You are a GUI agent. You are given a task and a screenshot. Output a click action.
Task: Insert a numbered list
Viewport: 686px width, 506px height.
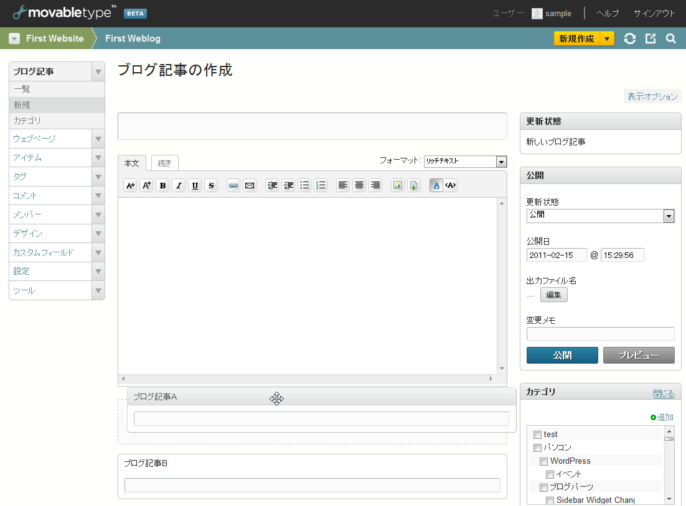tap(321, 185)
